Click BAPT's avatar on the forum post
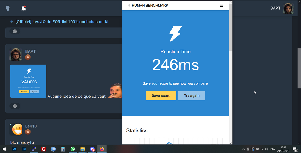The width and height of the screenshot is (301, 153). [16, 54]
